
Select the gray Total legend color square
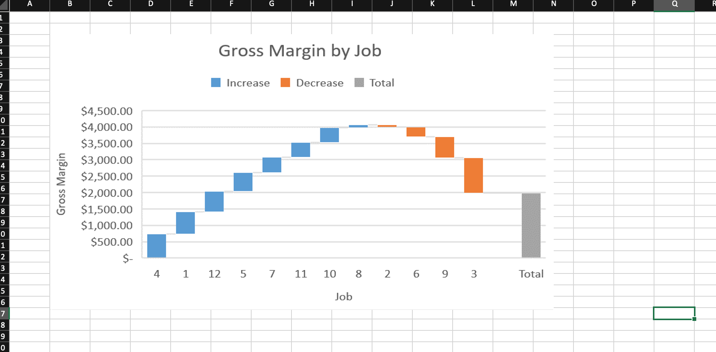click(359, 82)
